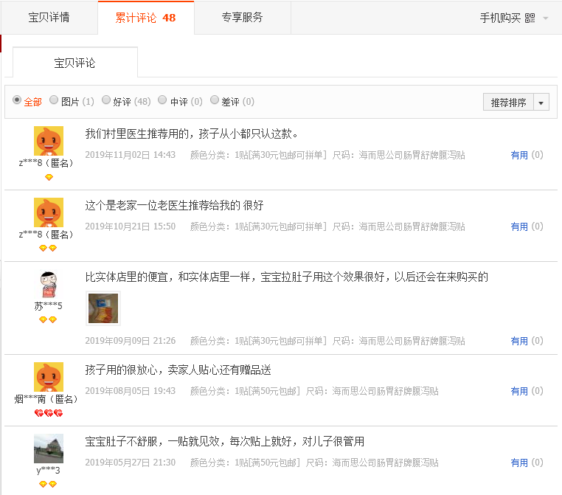
Task: Expand the 手机购买 dropdown arrow
Action: point(546,18)
